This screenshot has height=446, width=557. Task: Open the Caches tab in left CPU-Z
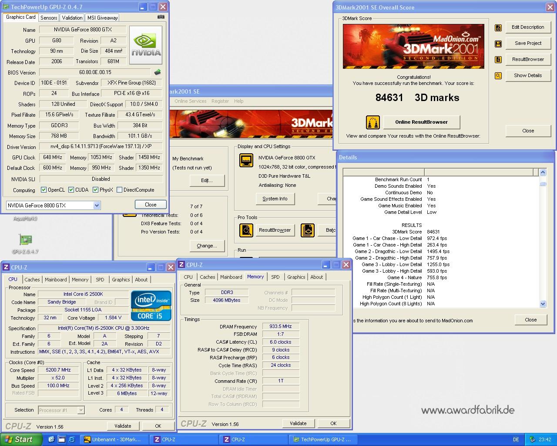click(32, 280)
